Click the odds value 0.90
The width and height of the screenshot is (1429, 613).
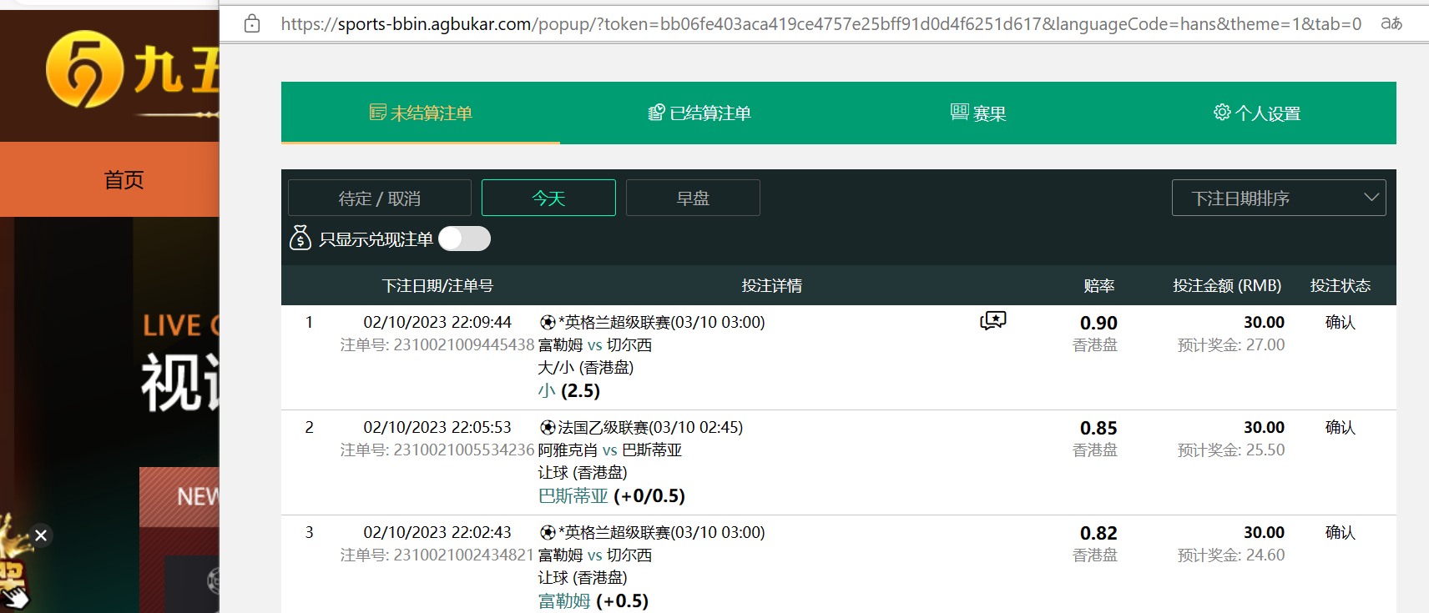point(1098,323)
